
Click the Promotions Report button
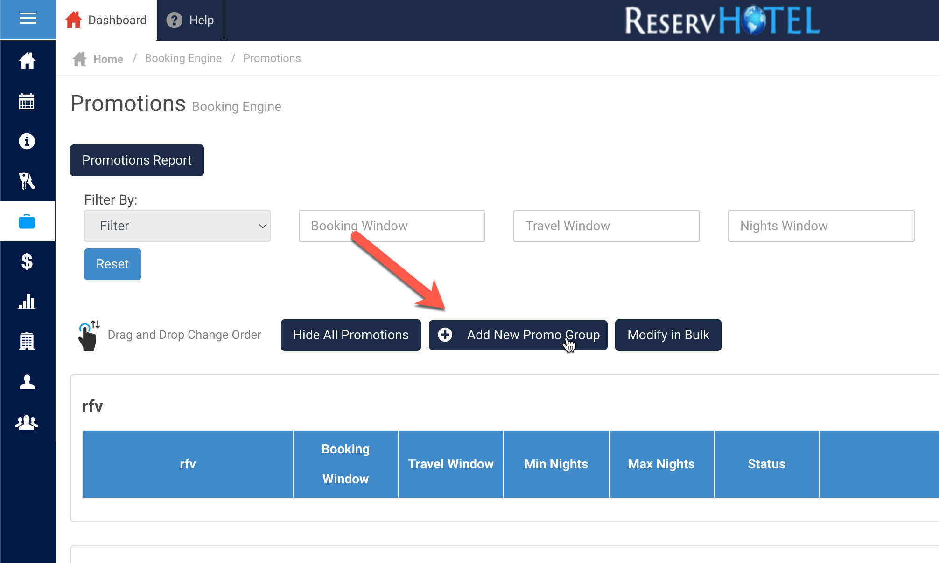coord(137,160)
